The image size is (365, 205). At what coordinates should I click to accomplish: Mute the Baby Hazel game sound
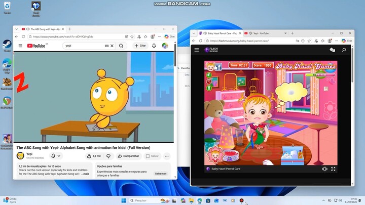324,169
